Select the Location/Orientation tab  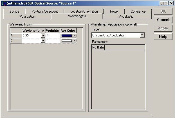pyautogui.click(x=84, y=11)
